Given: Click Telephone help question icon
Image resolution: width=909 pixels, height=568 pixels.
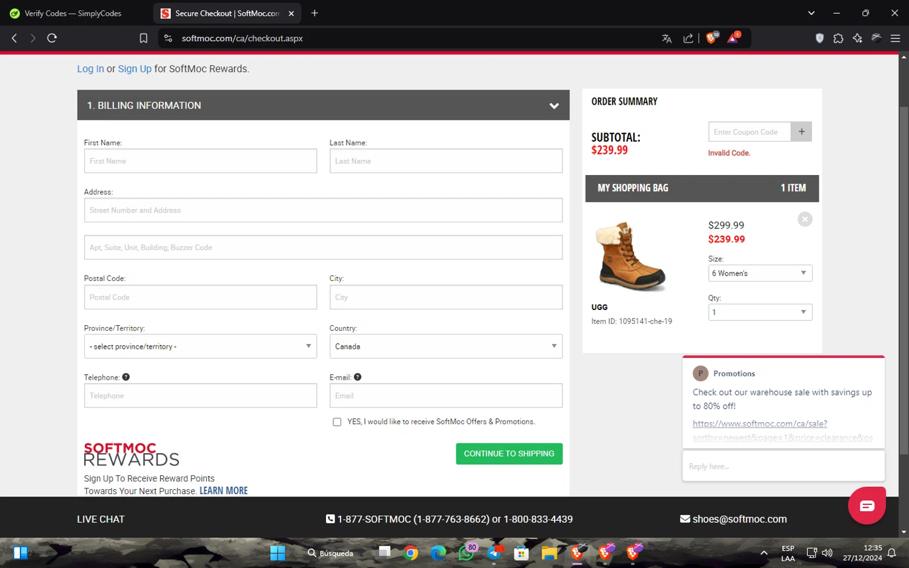Looking at the screenshot, I should click(x=126, y=377).
